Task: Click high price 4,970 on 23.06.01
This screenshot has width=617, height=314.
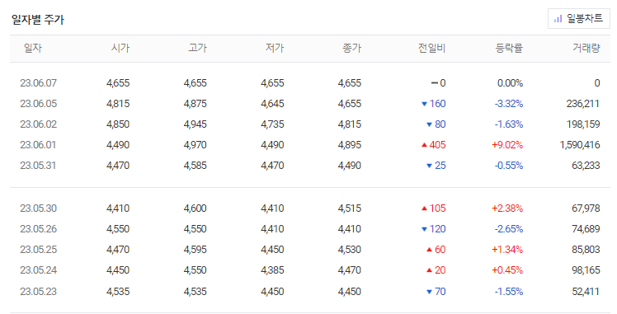Action: click(195, 145)
